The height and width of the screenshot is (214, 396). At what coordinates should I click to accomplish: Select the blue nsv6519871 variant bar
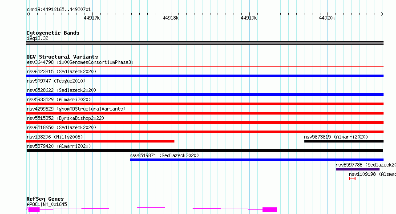(257, 160)
